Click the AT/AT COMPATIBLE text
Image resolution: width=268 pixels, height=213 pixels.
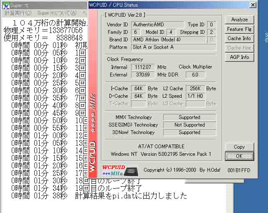[161, 147]
